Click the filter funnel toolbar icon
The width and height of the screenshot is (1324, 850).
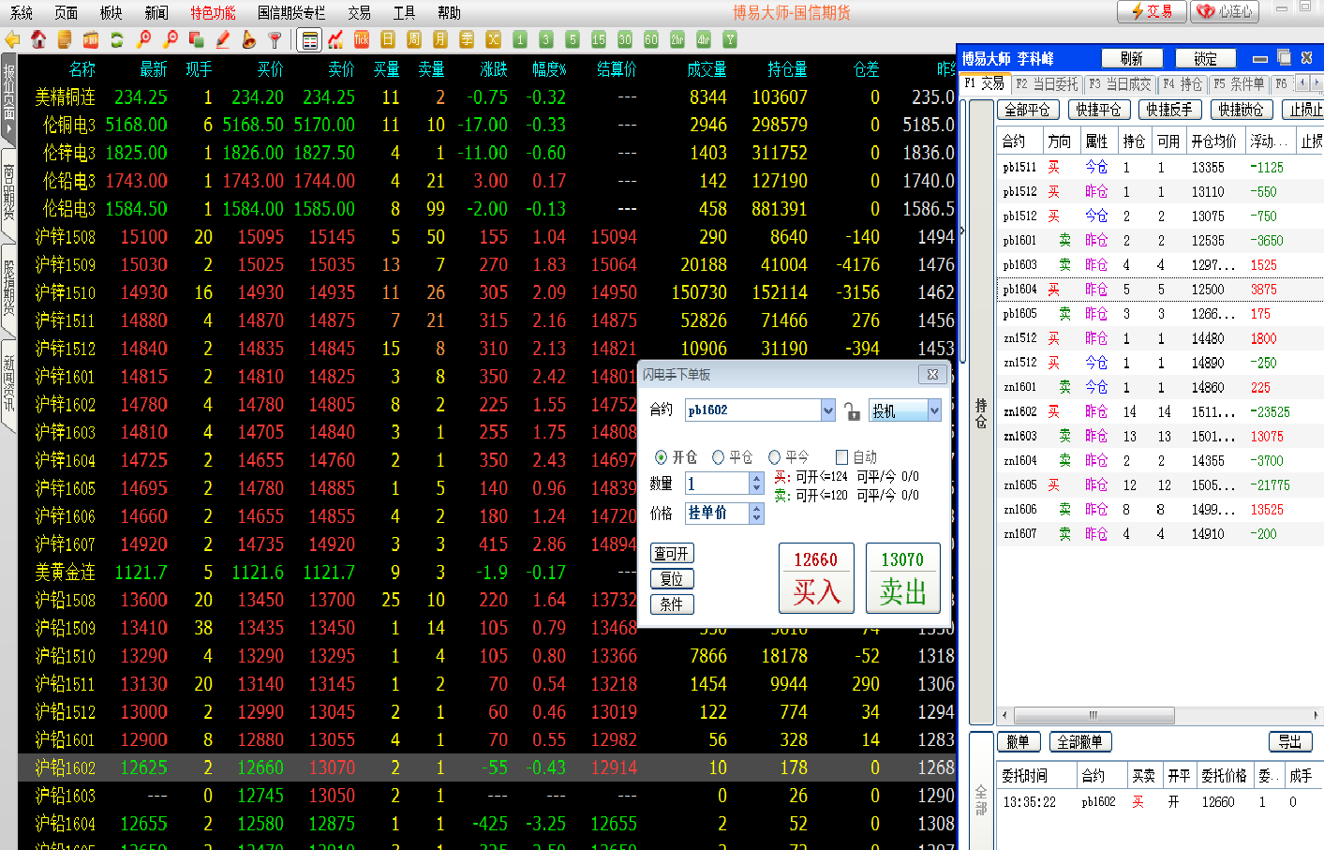[x=275, y=39]
